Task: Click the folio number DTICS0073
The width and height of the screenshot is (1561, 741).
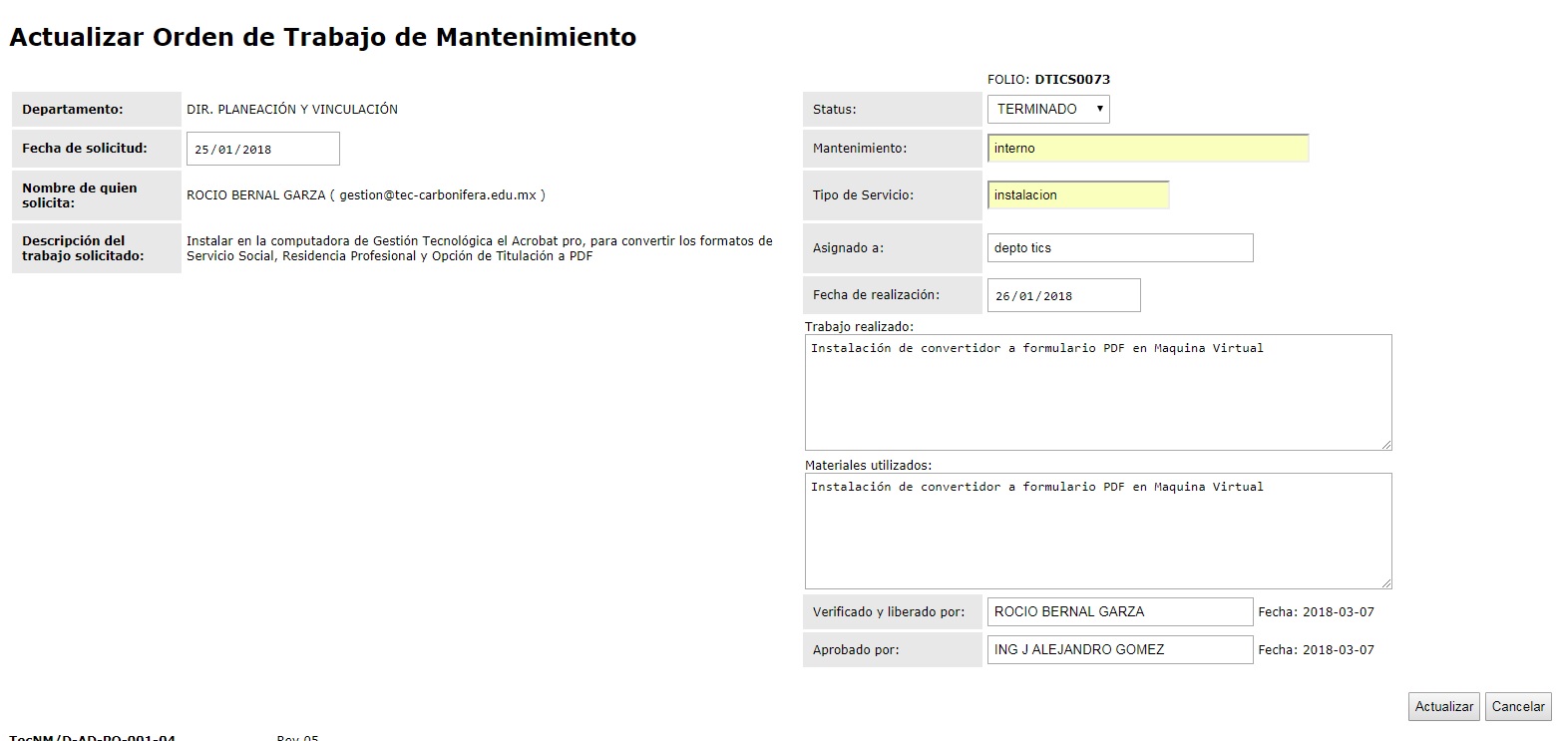Action: click(x=1071, y=79)
